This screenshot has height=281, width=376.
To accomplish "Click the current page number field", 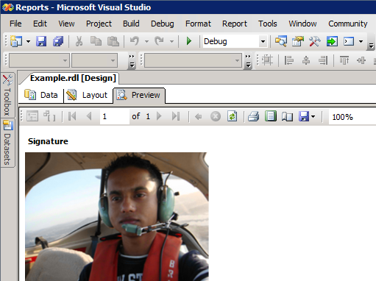I will click(x=115, y=116).
